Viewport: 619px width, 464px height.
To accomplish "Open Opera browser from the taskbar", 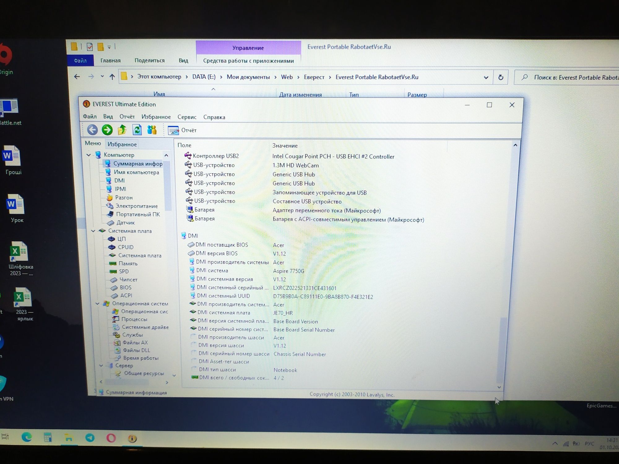I will click(111, 438).
